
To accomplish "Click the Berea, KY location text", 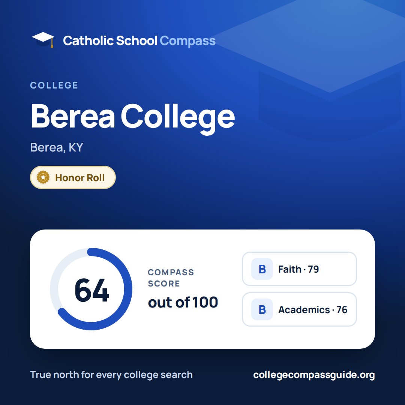I will [x=57, y=147].
